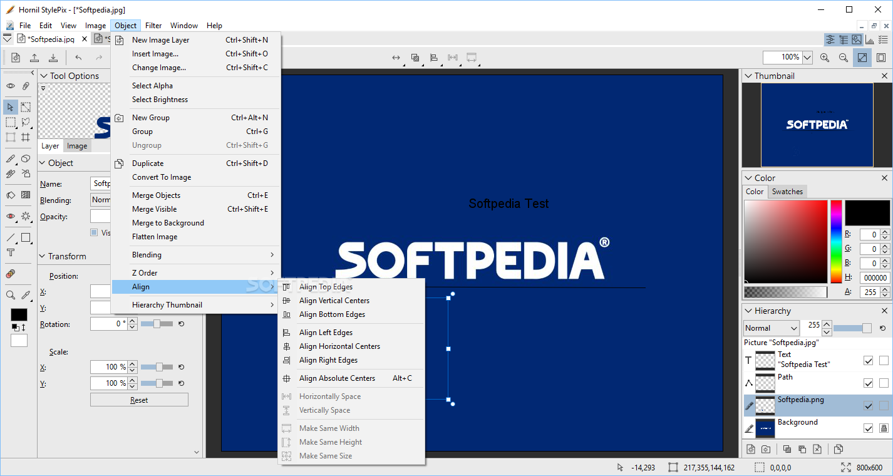Close the Hierarchy panel
Image resolution: width=893 pixels, height=476 pixels.
coord(885,311)
